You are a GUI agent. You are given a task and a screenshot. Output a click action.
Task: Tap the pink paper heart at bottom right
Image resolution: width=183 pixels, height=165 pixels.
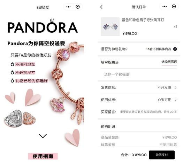[73, 137]
